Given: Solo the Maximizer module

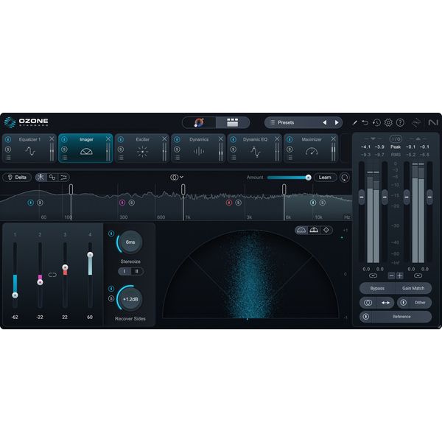Looking at the screenshot, I should (x=290, y=149).
